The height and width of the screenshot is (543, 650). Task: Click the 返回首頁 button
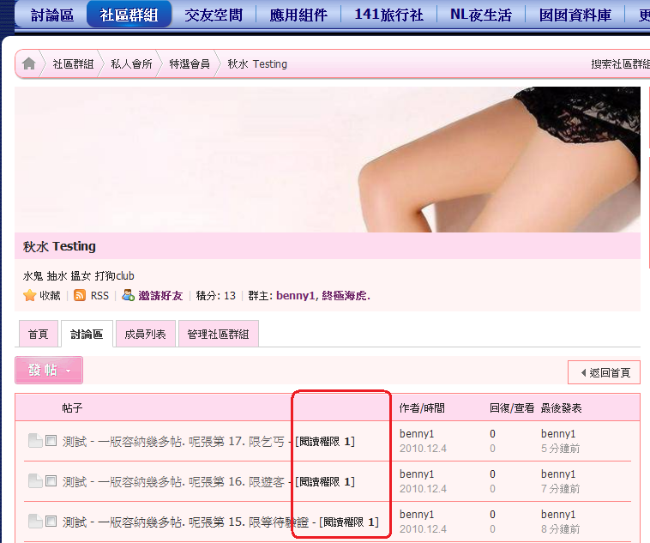pyautogui.click(x=604, y=372)
